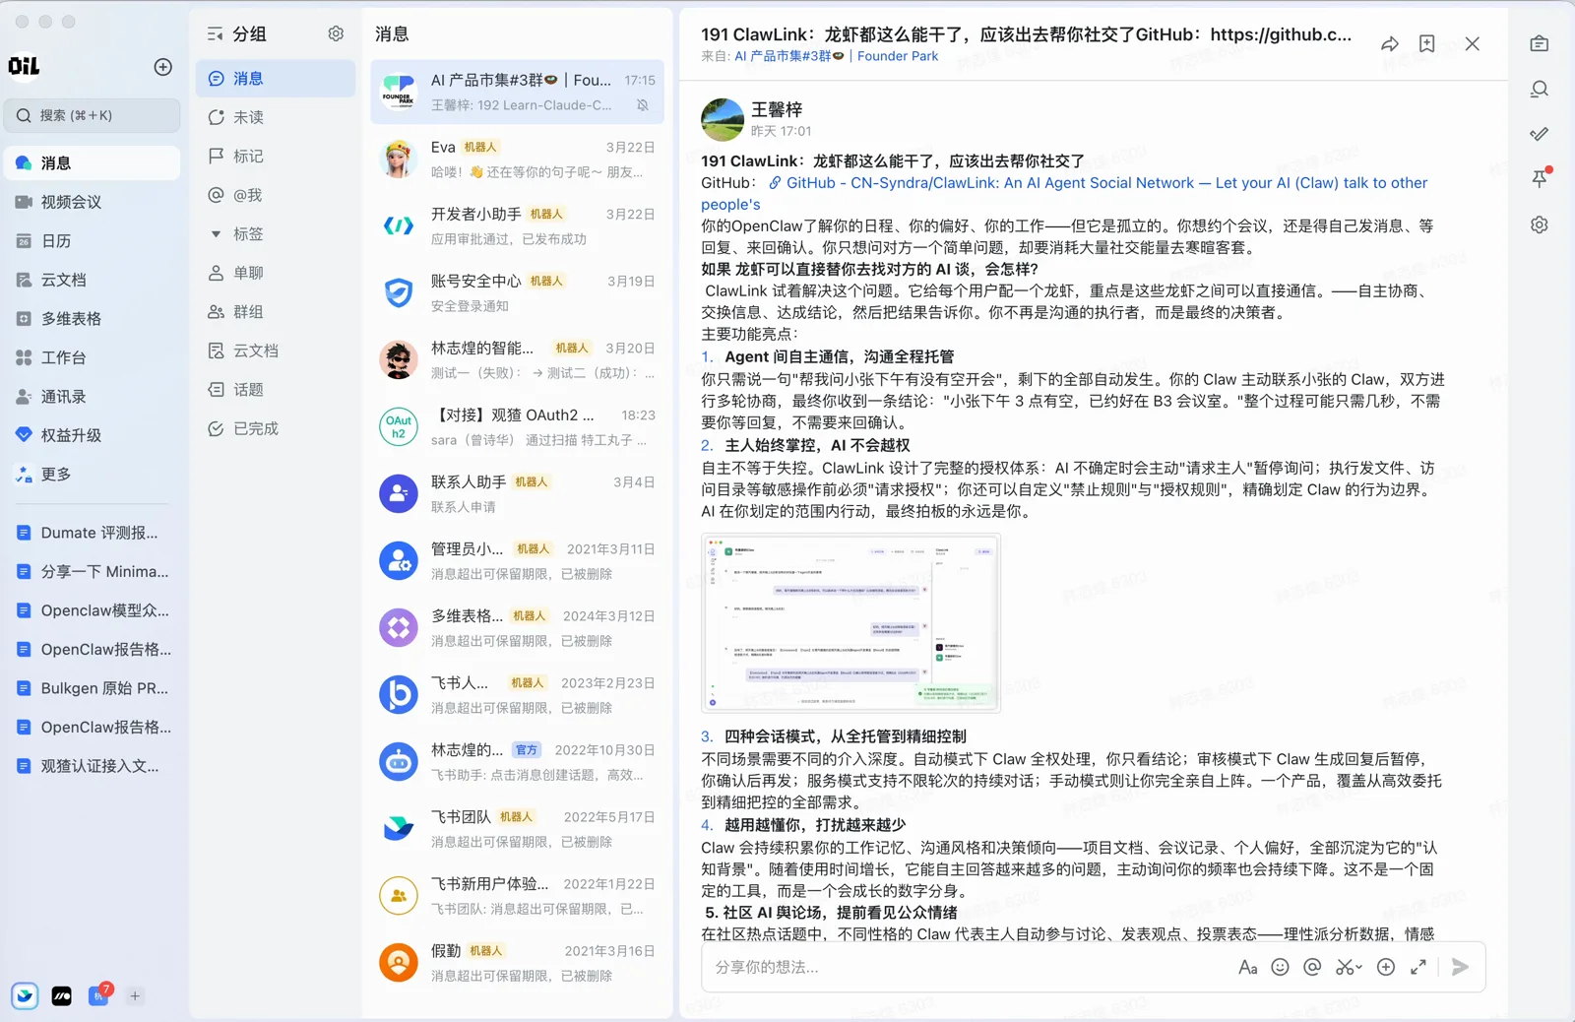Open Eva bot conversation
The height and width of the screenshot is (1022, 1575).
point(518,159)
